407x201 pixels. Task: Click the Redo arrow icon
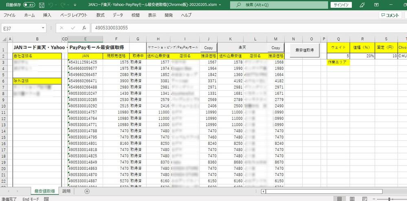63,5
